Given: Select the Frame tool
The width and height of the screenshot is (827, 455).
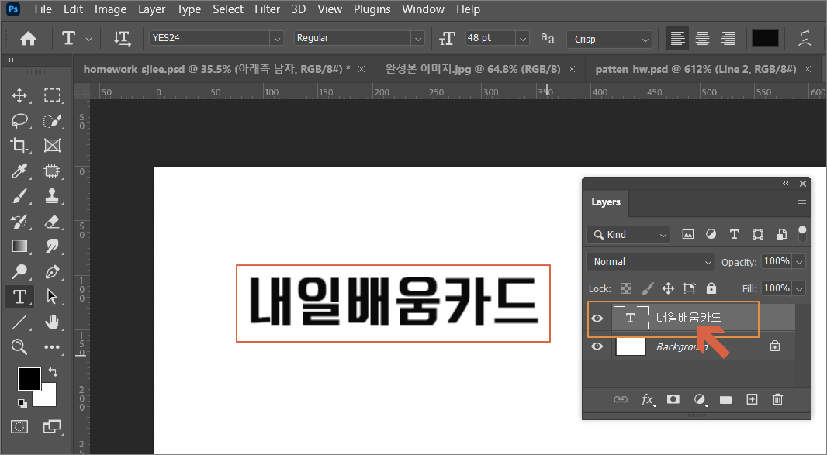Looking at the screenshot, I should (x=52, y=146).
